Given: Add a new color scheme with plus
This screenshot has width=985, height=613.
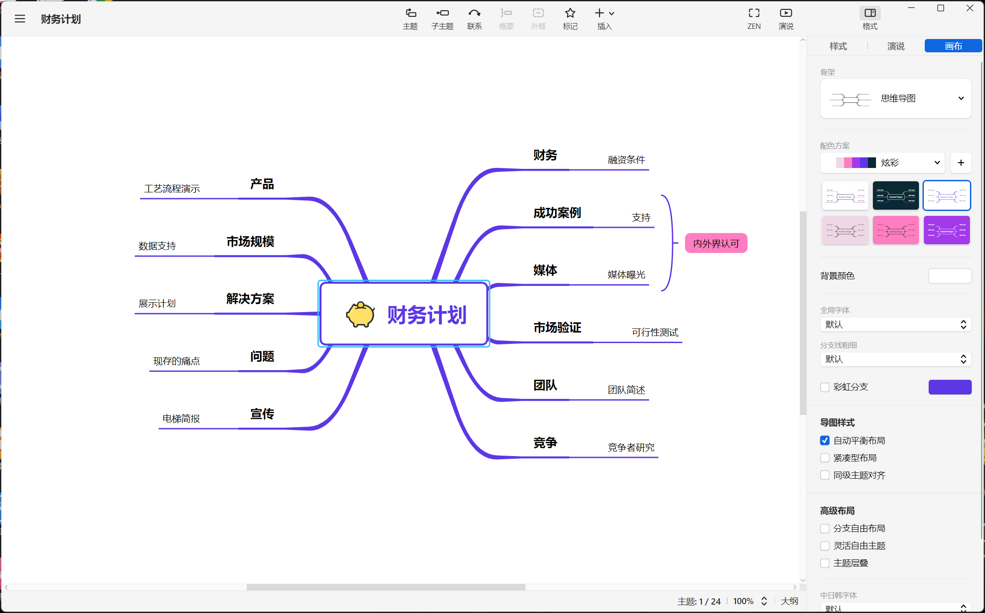Looking at the screenshot, I should pos(961,163).
